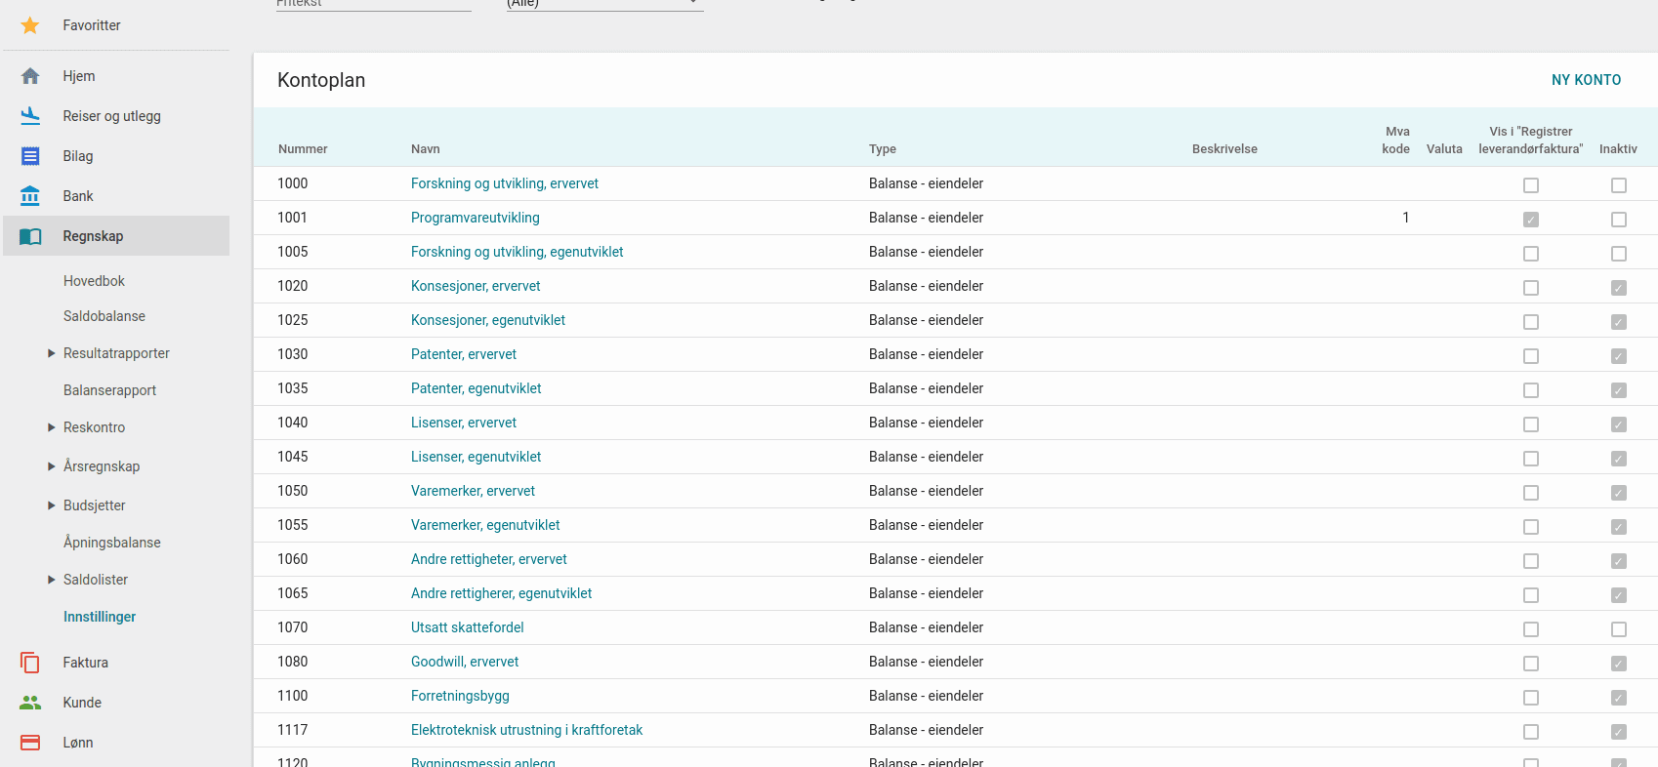The width and height of the screenshot is (1658, 767).
Task: Check supplier invoice box for account 1050
Action: (1531, 493)
